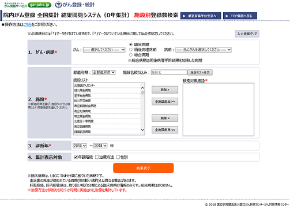Select 北見赤十字病院 in facility list
This screenshot has height=212, width=290.
tap(107, 121)
